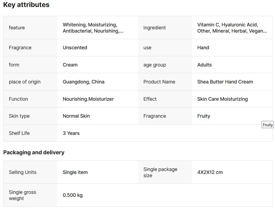Click the truncated feature value 'Whitening, Moisturizing'
This screenshot has width=275, height=210.
click(93, 28)
